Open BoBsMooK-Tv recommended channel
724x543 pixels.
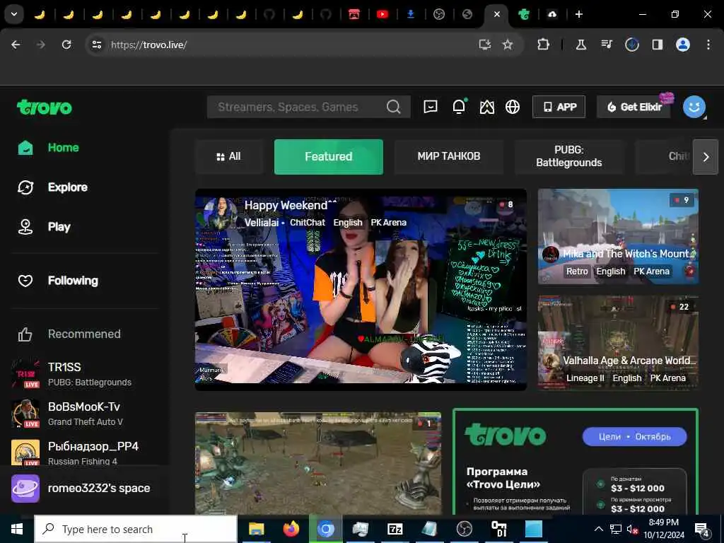click(x=83, y=414)
